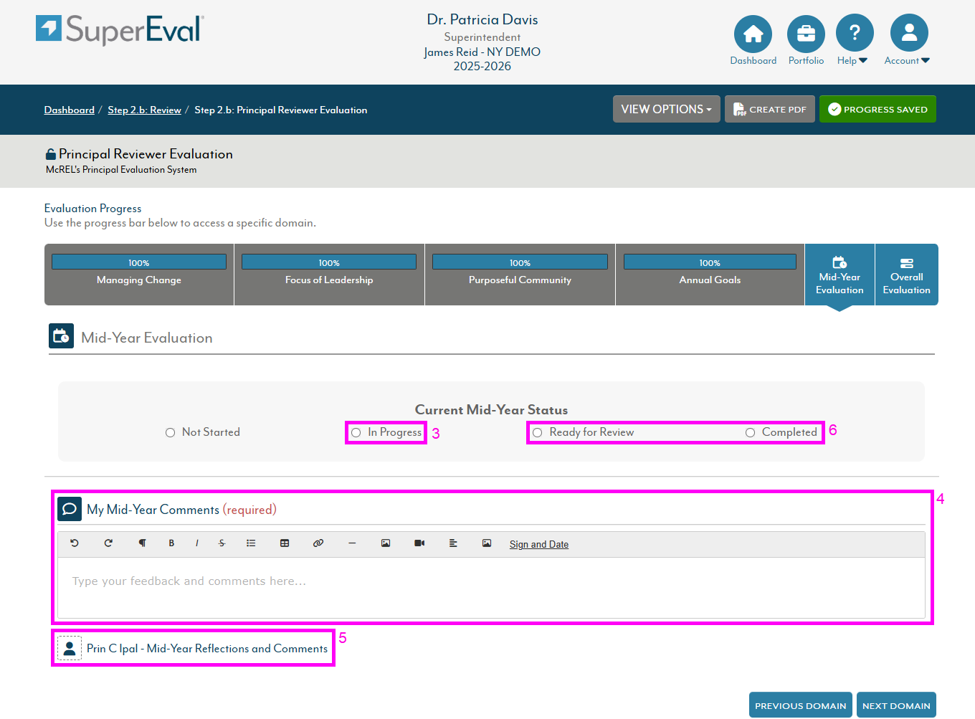Open the Mid-Year Evaluation tab

840,275
